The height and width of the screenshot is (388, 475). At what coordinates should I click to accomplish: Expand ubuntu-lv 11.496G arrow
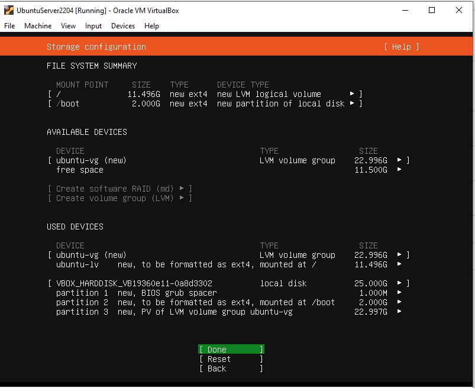click(399, 264)
